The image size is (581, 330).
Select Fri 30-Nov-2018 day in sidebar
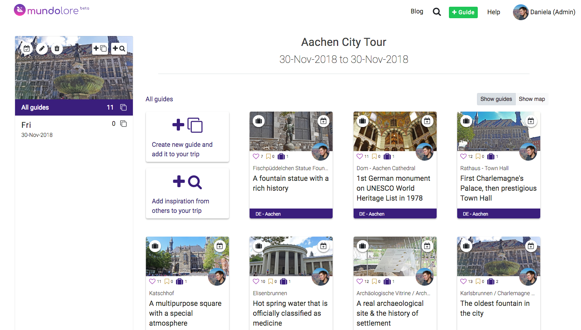[x=74, y=129]
